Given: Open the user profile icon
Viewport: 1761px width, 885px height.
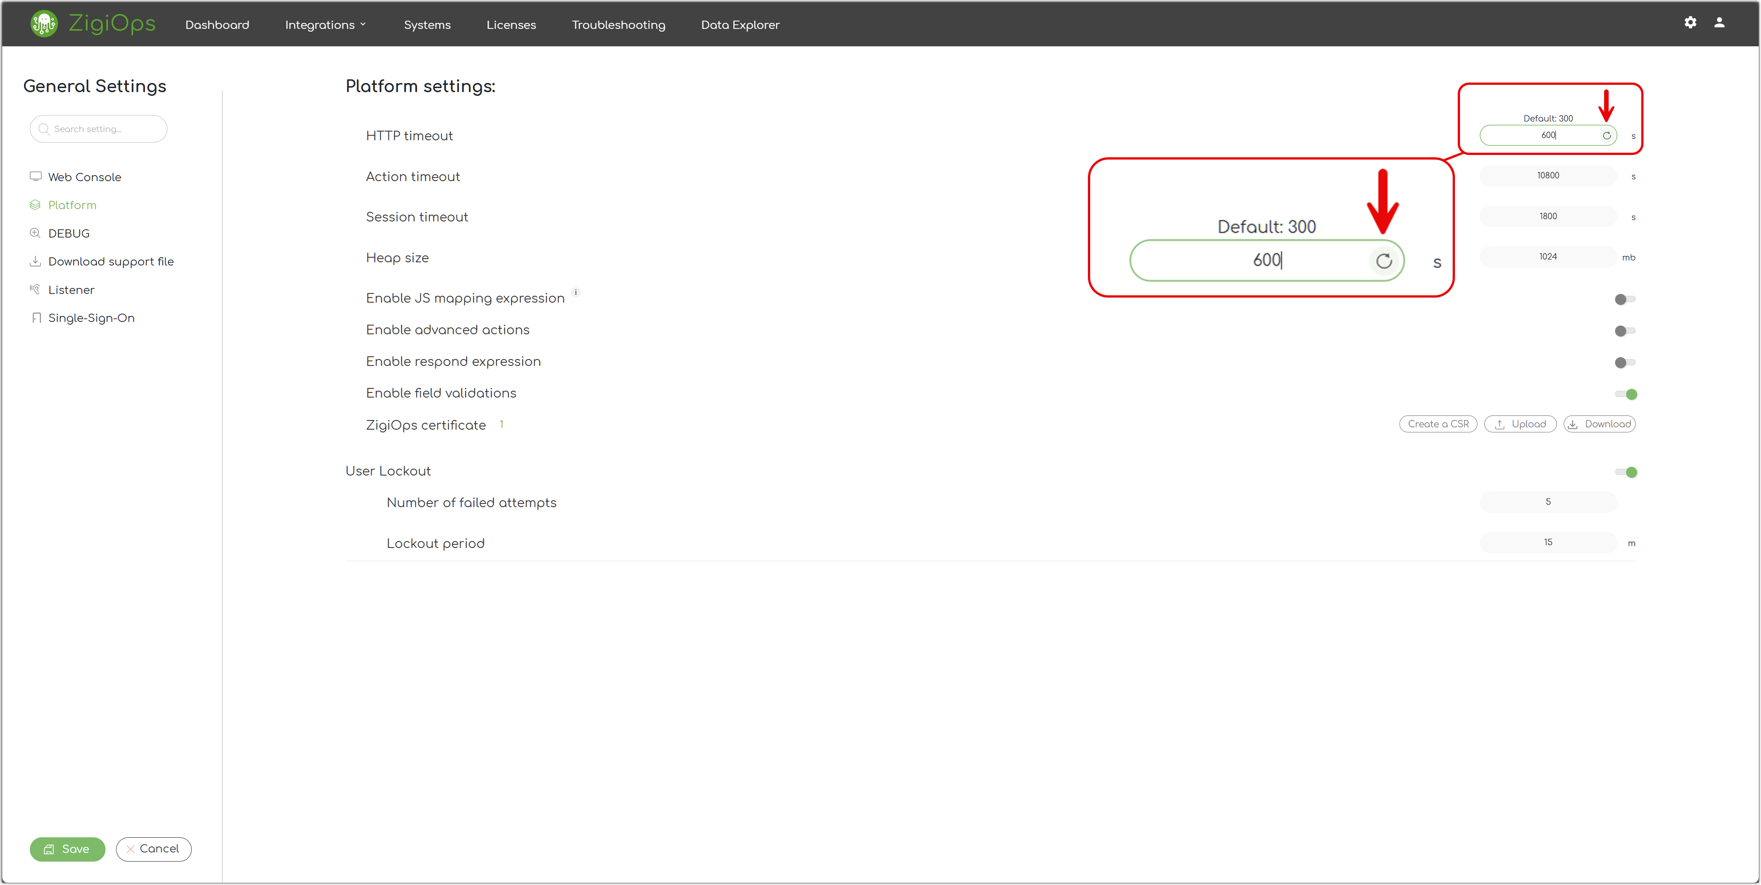Looking at the screenshot, I should tap(1719, 22).
